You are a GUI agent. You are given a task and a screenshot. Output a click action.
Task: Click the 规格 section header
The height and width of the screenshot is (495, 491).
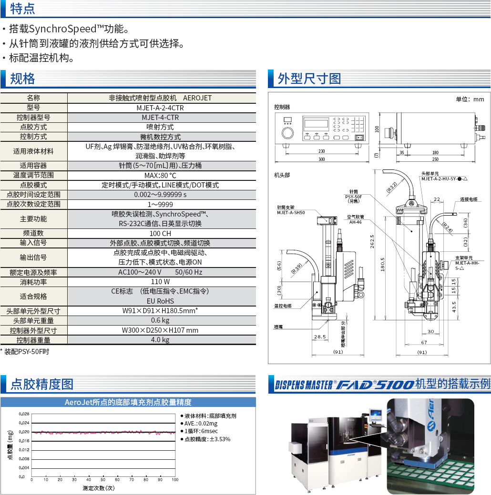(x=23, y=79)
